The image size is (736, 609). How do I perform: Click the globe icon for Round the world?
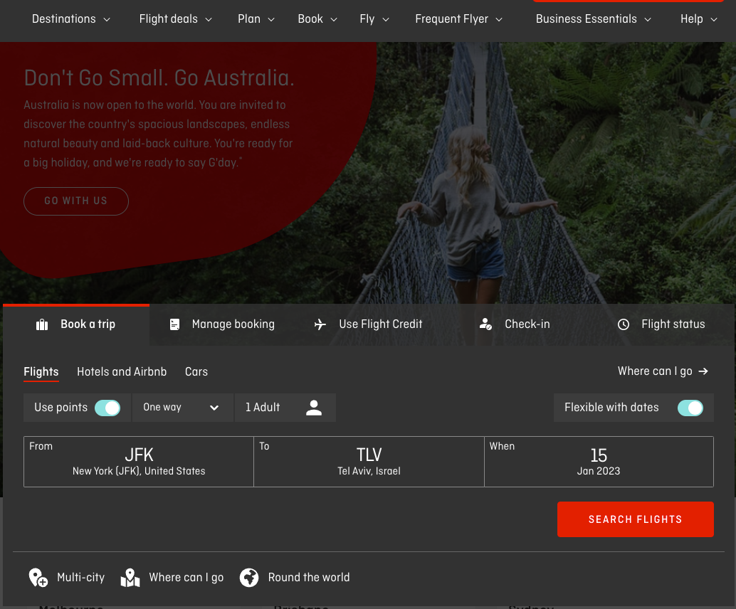249,578
